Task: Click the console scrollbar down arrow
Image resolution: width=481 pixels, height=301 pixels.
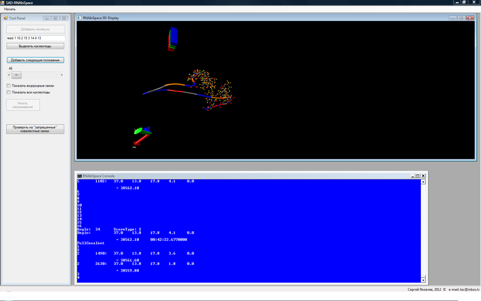Action: click(423, 280)
